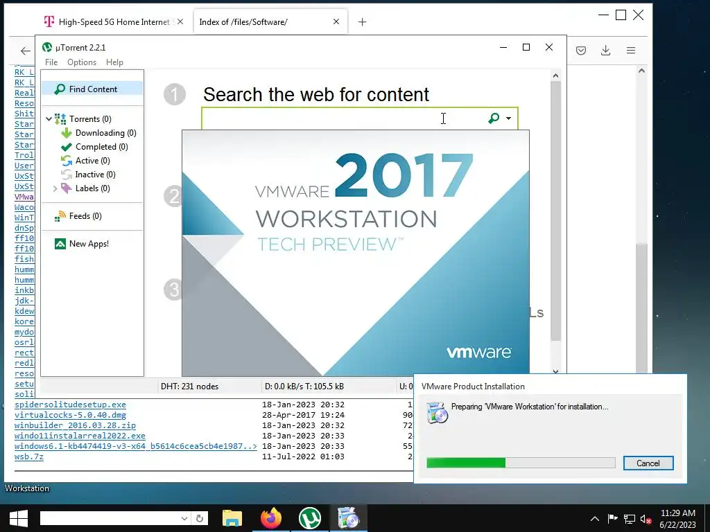The width and height of the screenshot is (710, 532).
Task: Click the taskbar refresh icon
Action: [199, 518]
